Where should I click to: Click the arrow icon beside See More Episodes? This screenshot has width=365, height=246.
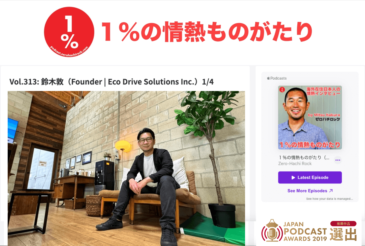[331, 191]
